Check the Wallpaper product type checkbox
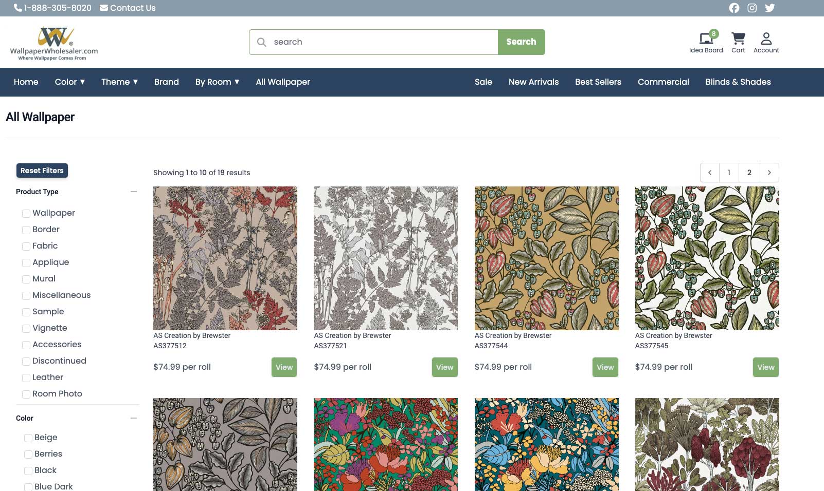This screenshot has width=824, height=491. [x=26, y=214]
